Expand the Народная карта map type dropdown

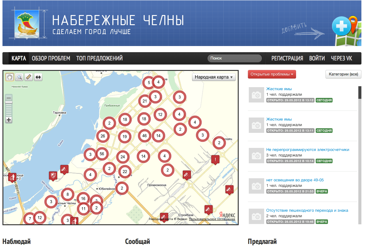214,77
